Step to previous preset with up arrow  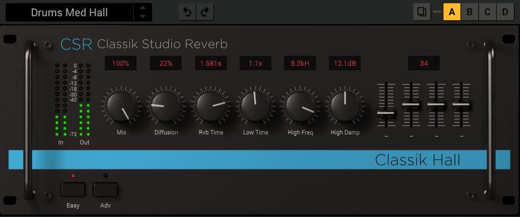point(143,8)
